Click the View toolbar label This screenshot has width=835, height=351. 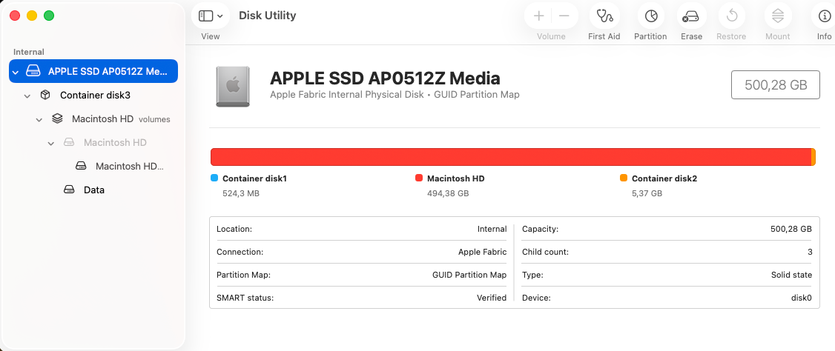tap(211, 36)
